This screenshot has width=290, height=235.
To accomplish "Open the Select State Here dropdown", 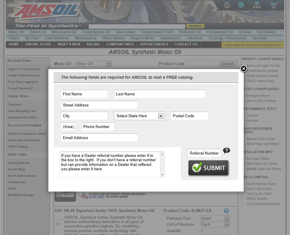I will 140,116.
